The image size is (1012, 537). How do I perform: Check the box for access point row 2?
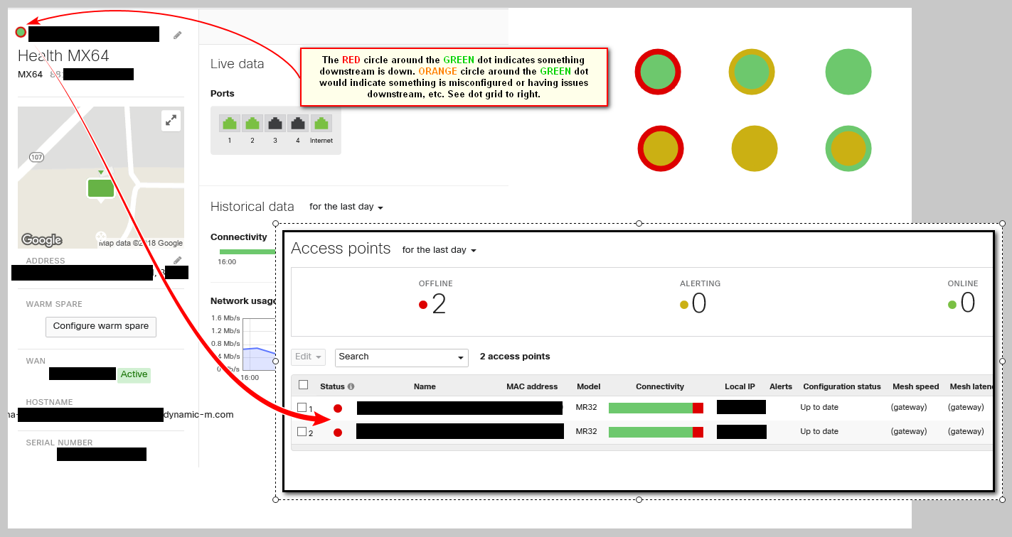pyautogui.click(x=300, y=431)
